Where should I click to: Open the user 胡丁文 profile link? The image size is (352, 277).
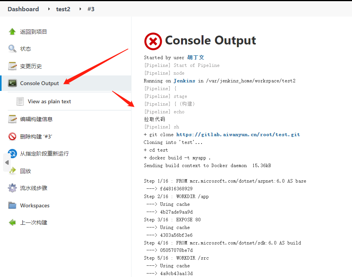pyautogui.click(x=196, y=58)
